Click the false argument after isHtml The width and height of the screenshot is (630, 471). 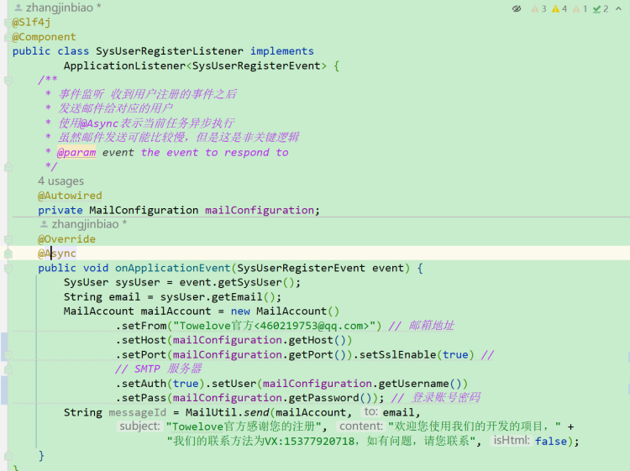coord(551,442)
